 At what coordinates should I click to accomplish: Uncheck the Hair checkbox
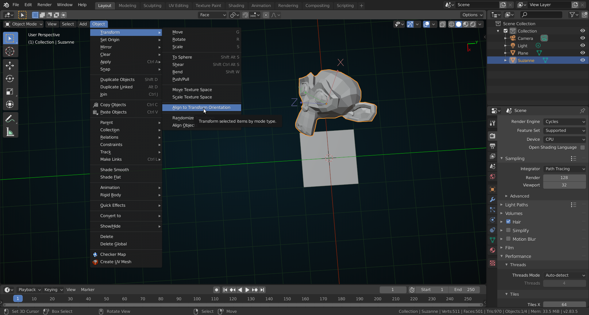point(508,222)
